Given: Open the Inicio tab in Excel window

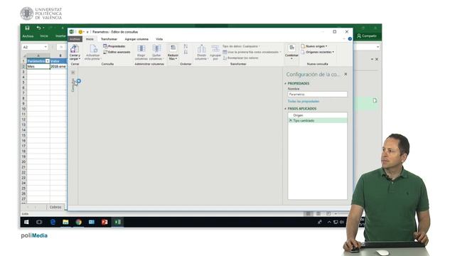Looking at the screenshot, I should tap(44, 36).
